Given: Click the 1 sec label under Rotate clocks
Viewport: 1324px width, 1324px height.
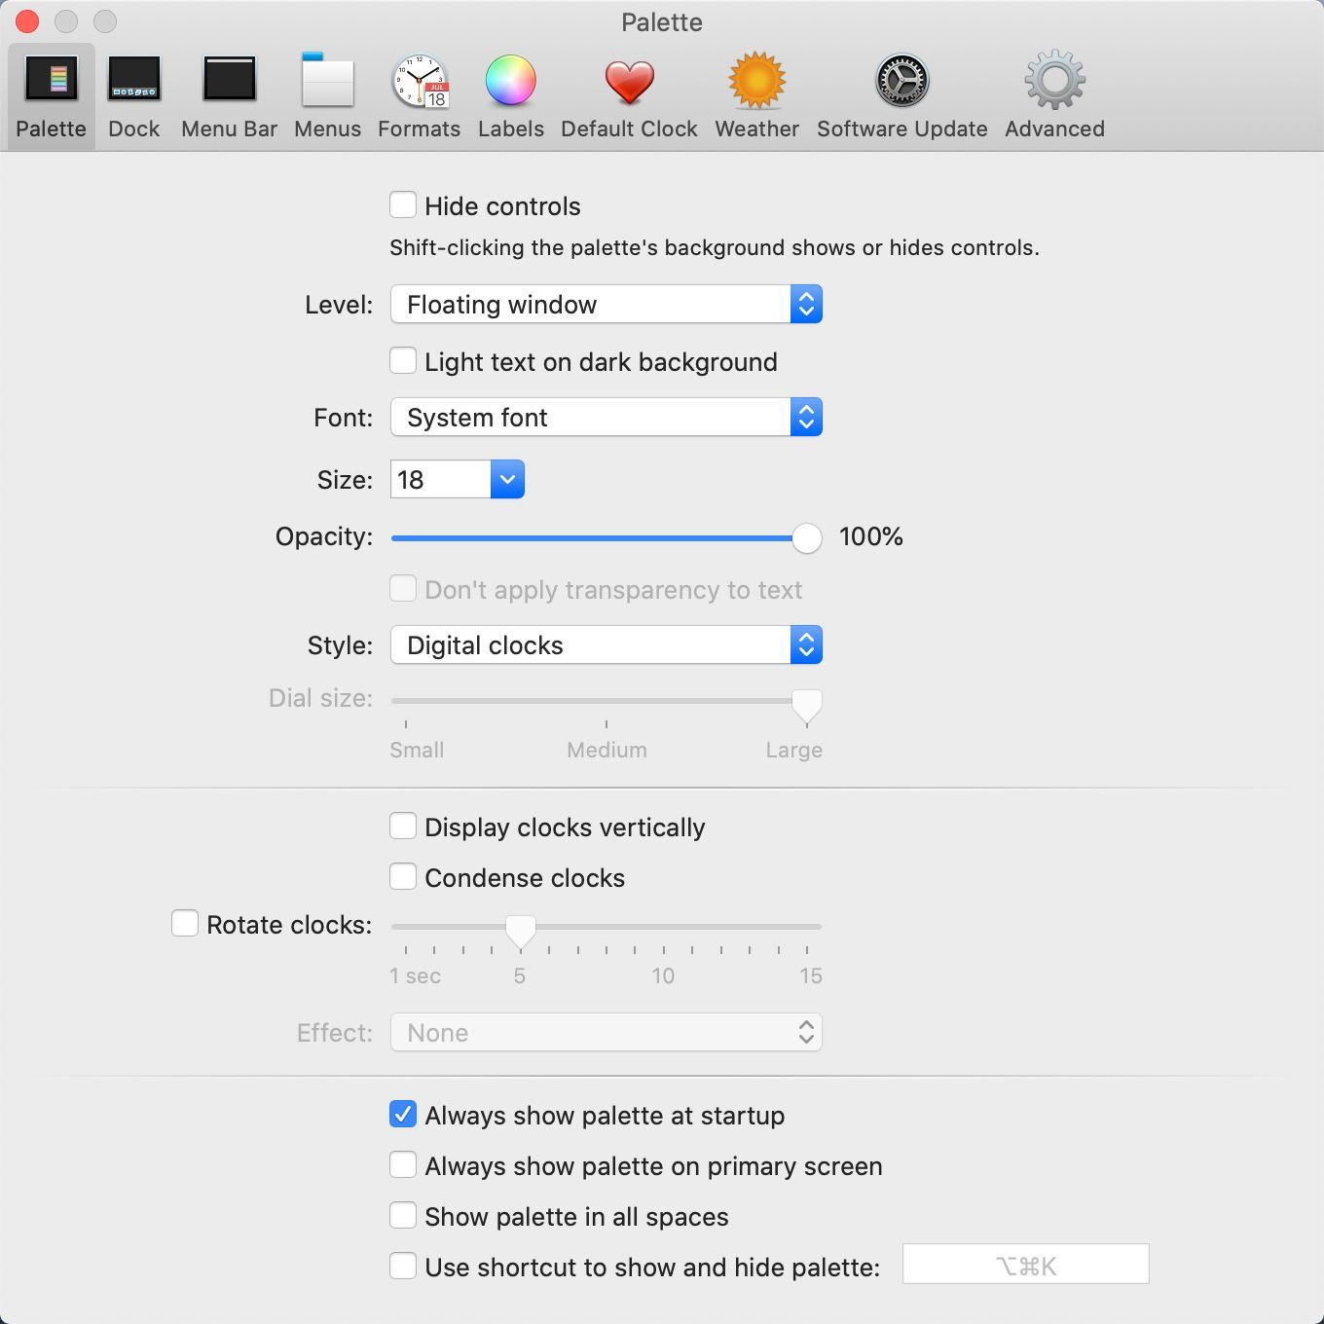Looking at the screenshot, I should tap(416, 976).
